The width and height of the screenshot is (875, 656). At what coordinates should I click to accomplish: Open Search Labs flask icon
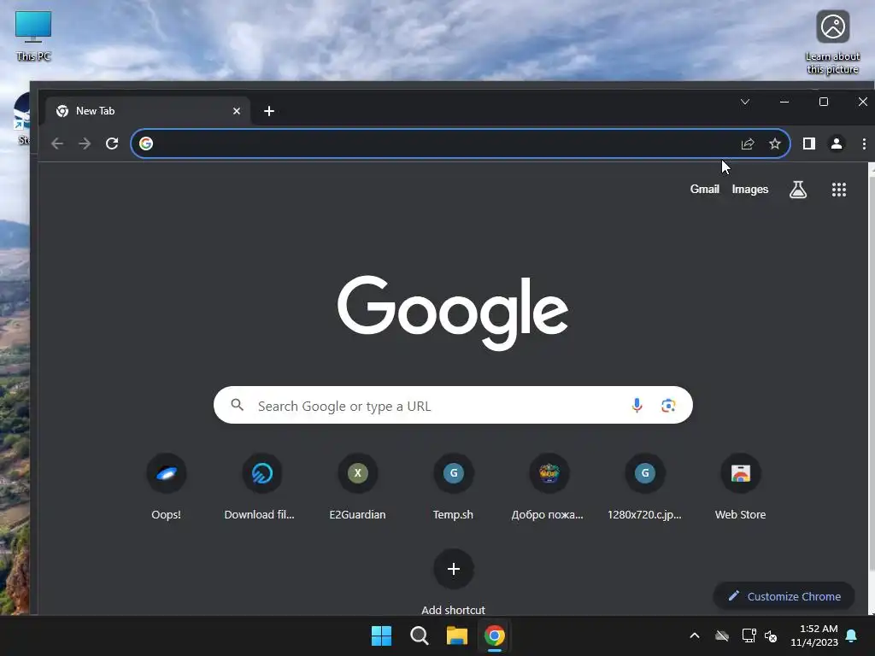coord(798,190)
